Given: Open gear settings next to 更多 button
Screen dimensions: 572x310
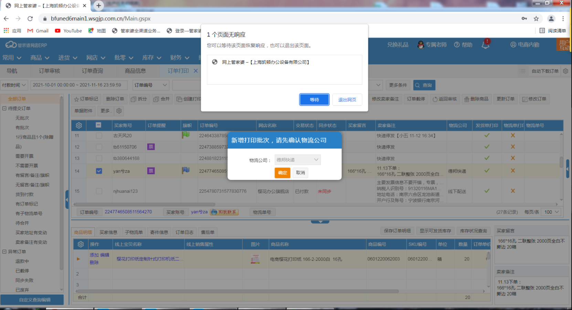Looking at the screenshot, I should click(x=119, y=111).
